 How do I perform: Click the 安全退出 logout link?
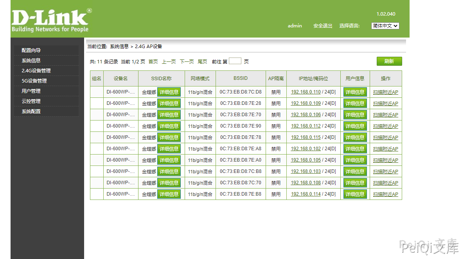click(x=322, y=26)
